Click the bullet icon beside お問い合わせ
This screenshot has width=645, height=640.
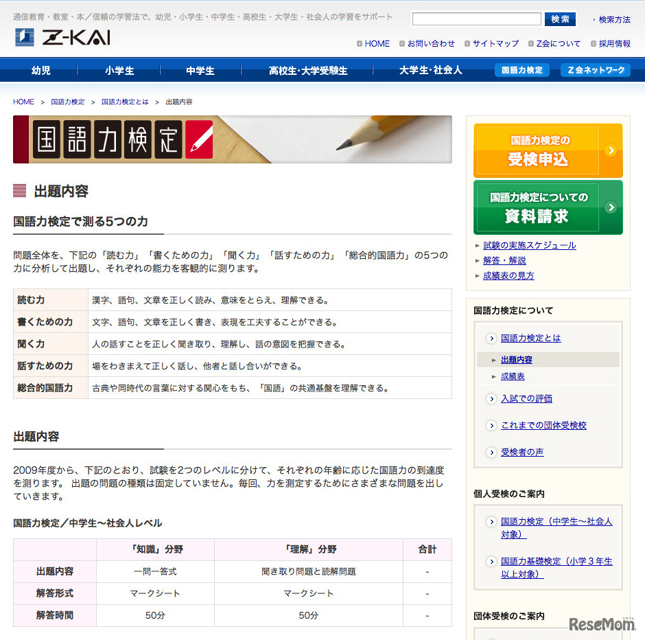[402, 44]
